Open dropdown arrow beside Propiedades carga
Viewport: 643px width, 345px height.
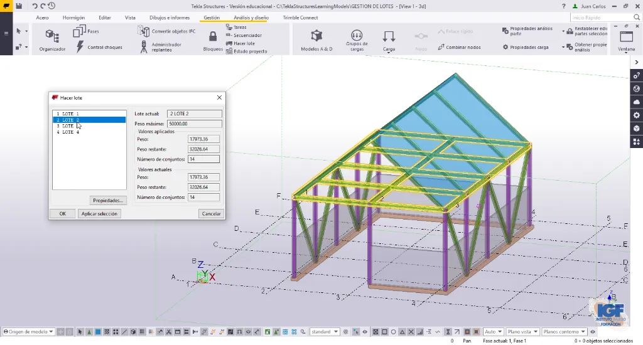563,47
